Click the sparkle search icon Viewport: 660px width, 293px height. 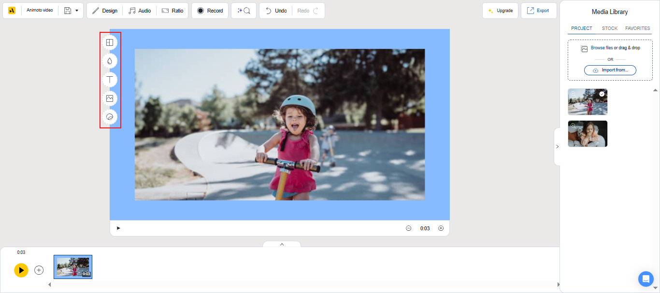[x=244, y=11]
